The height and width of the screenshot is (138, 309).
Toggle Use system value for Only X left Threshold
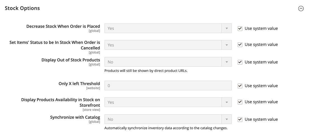(240, 86)
